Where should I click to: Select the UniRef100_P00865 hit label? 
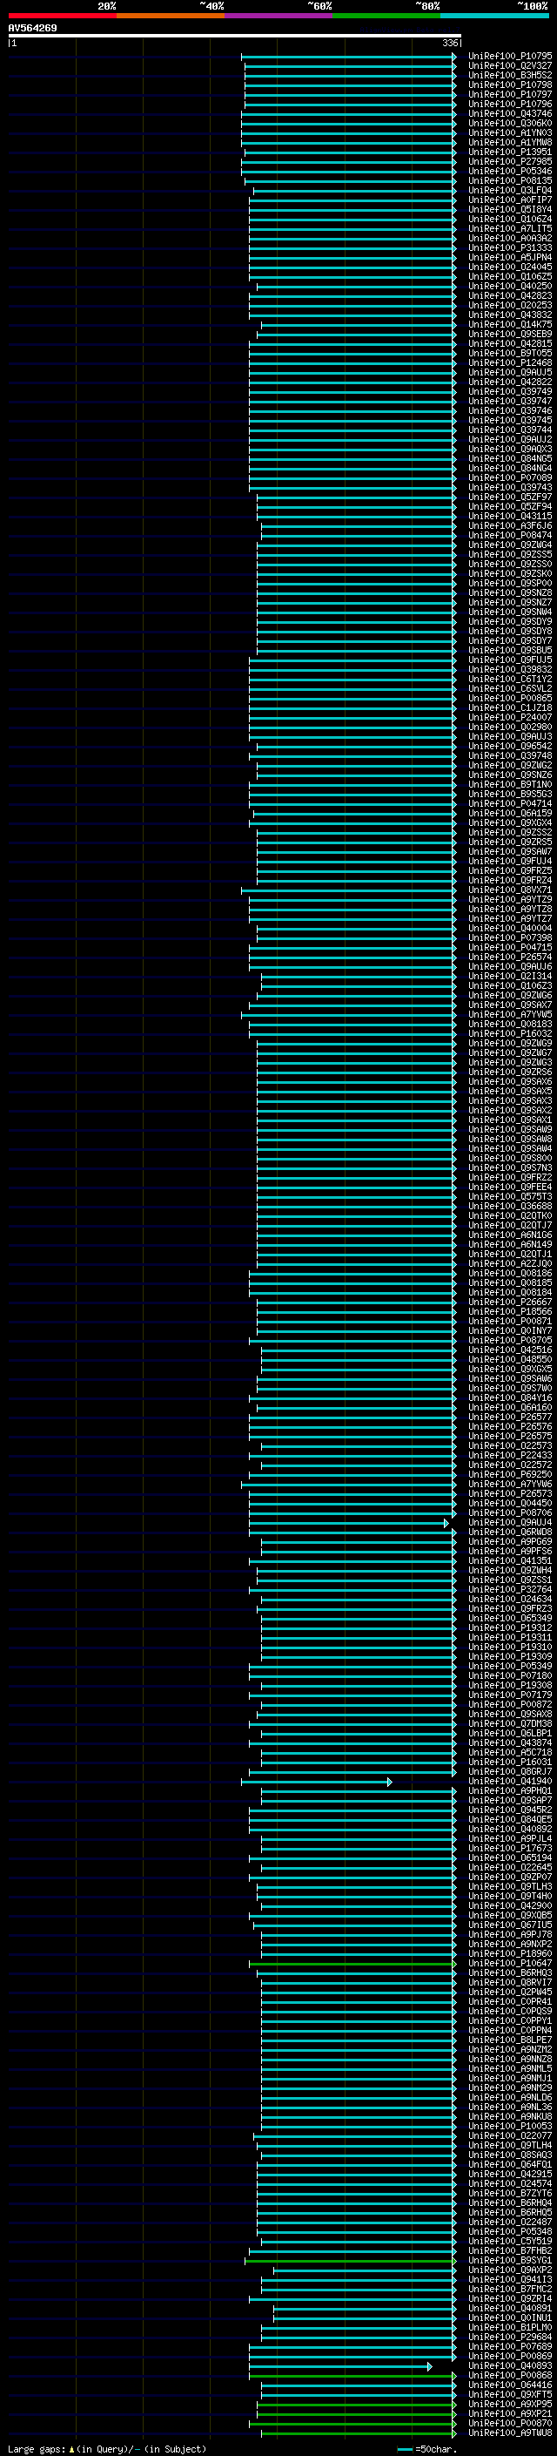pyautogui.click(x=509, y=698)
